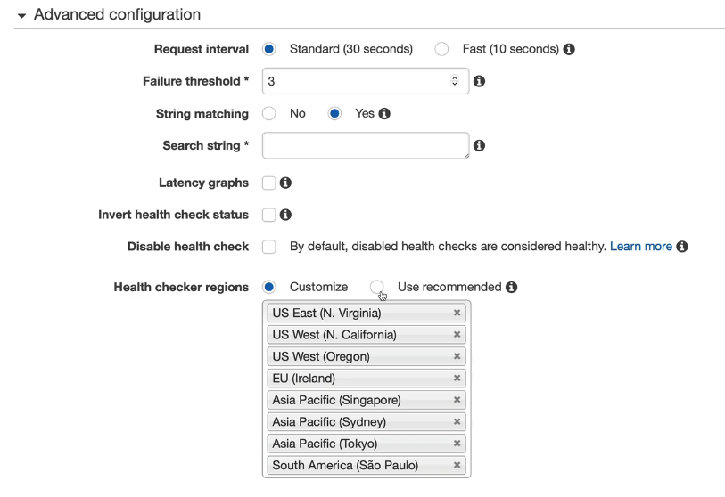Viewport: 725px width, 497px height.
Task: Click info icon beside Fast (10 seconds)
Action: tap(569, 49)
